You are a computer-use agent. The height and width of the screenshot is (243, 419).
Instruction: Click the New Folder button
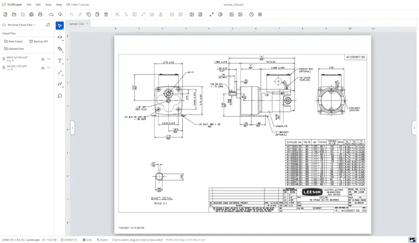pos(14,41)
